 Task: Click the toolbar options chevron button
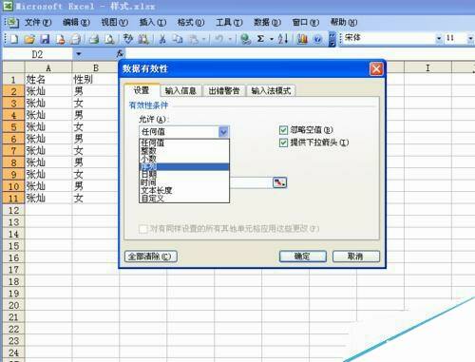[x=332, y=39]
